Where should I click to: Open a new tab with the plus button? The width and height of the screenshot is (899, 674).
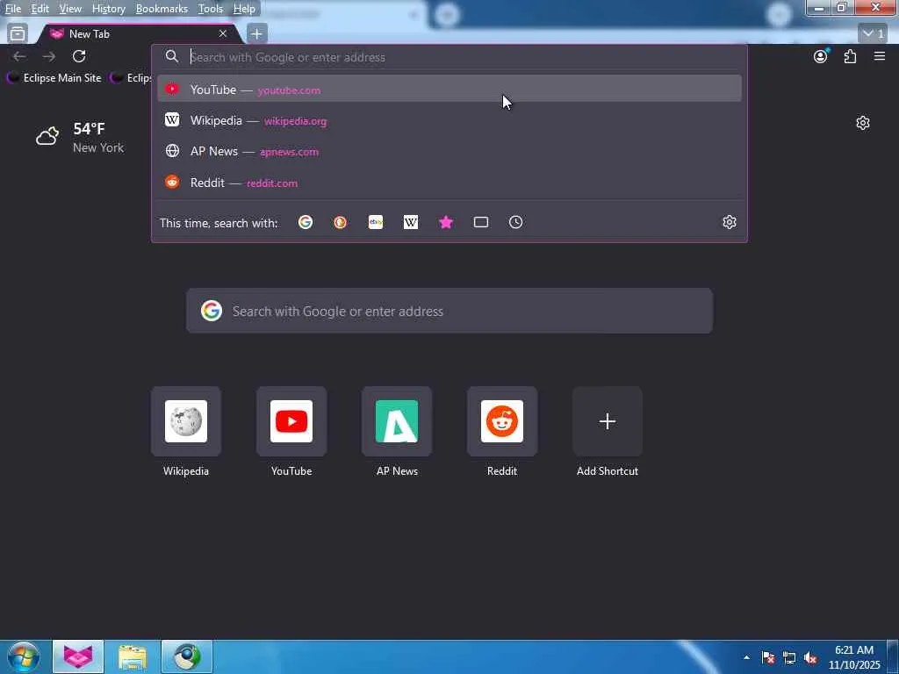pyautogui.click(x=256, y=34)
